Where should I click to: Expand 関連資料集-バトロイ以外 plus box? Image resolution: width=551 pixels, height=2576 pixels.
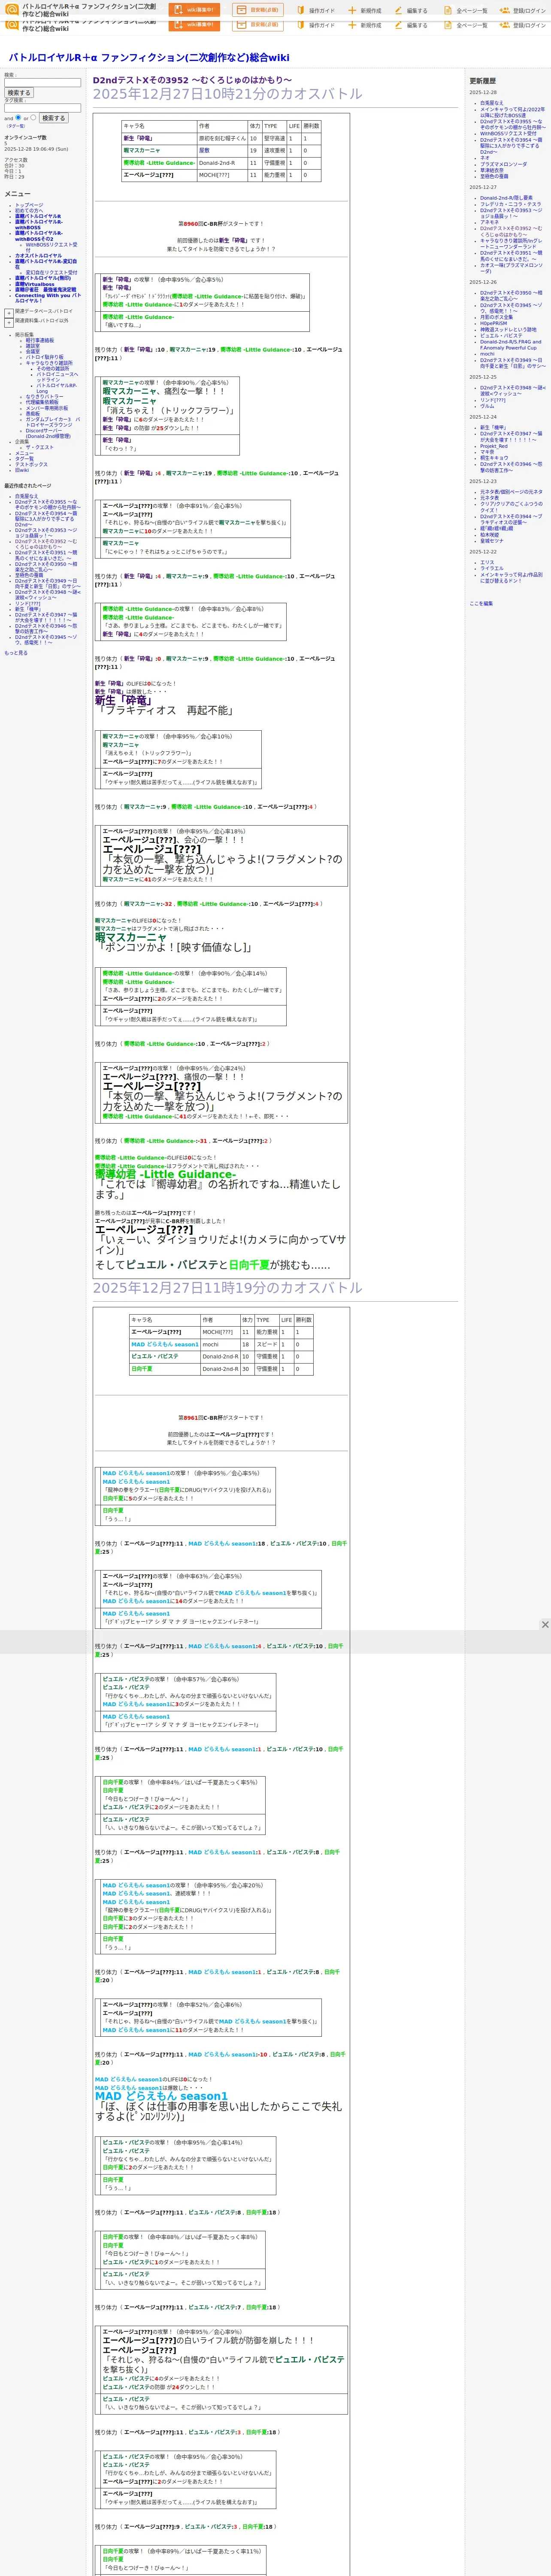[9, 322]
